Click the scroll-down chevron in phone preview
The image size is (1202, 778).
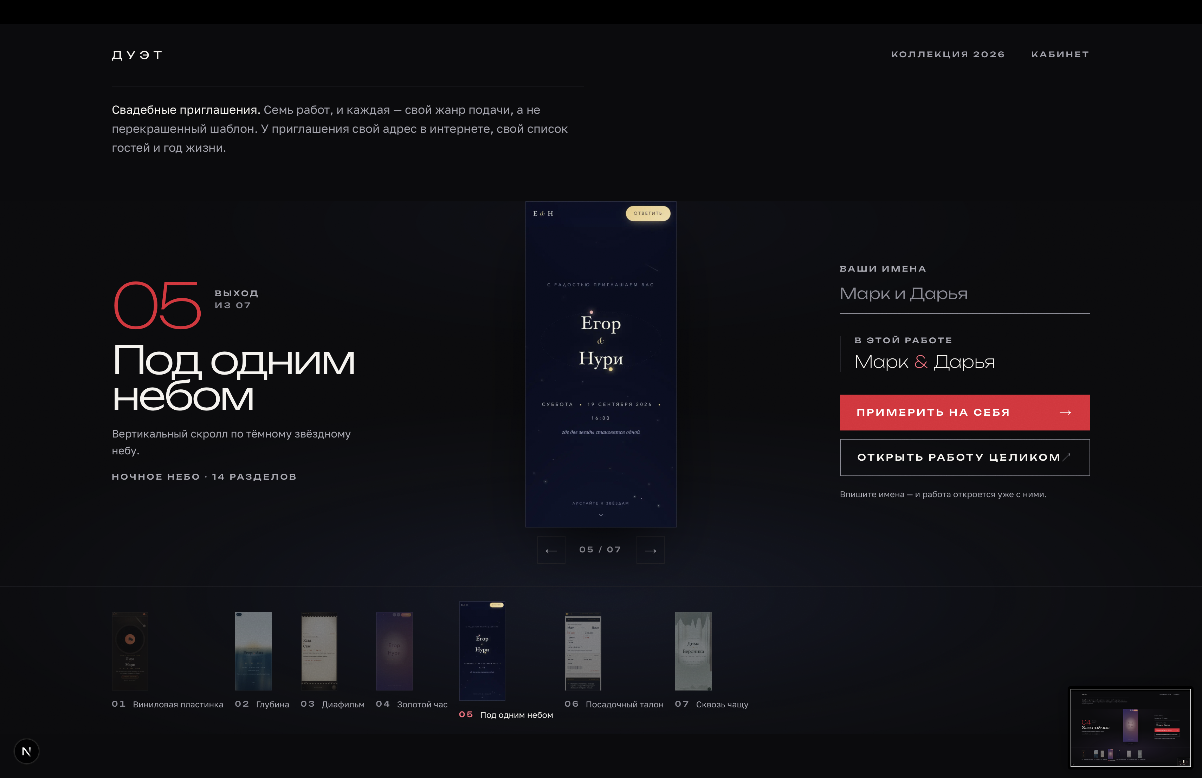point(601,515)
